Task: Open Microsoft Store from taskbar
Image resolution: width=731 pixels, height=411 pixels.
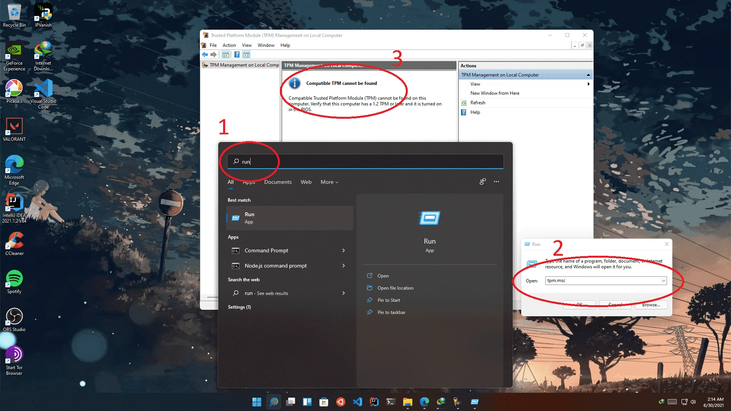Action: point(324,402)
